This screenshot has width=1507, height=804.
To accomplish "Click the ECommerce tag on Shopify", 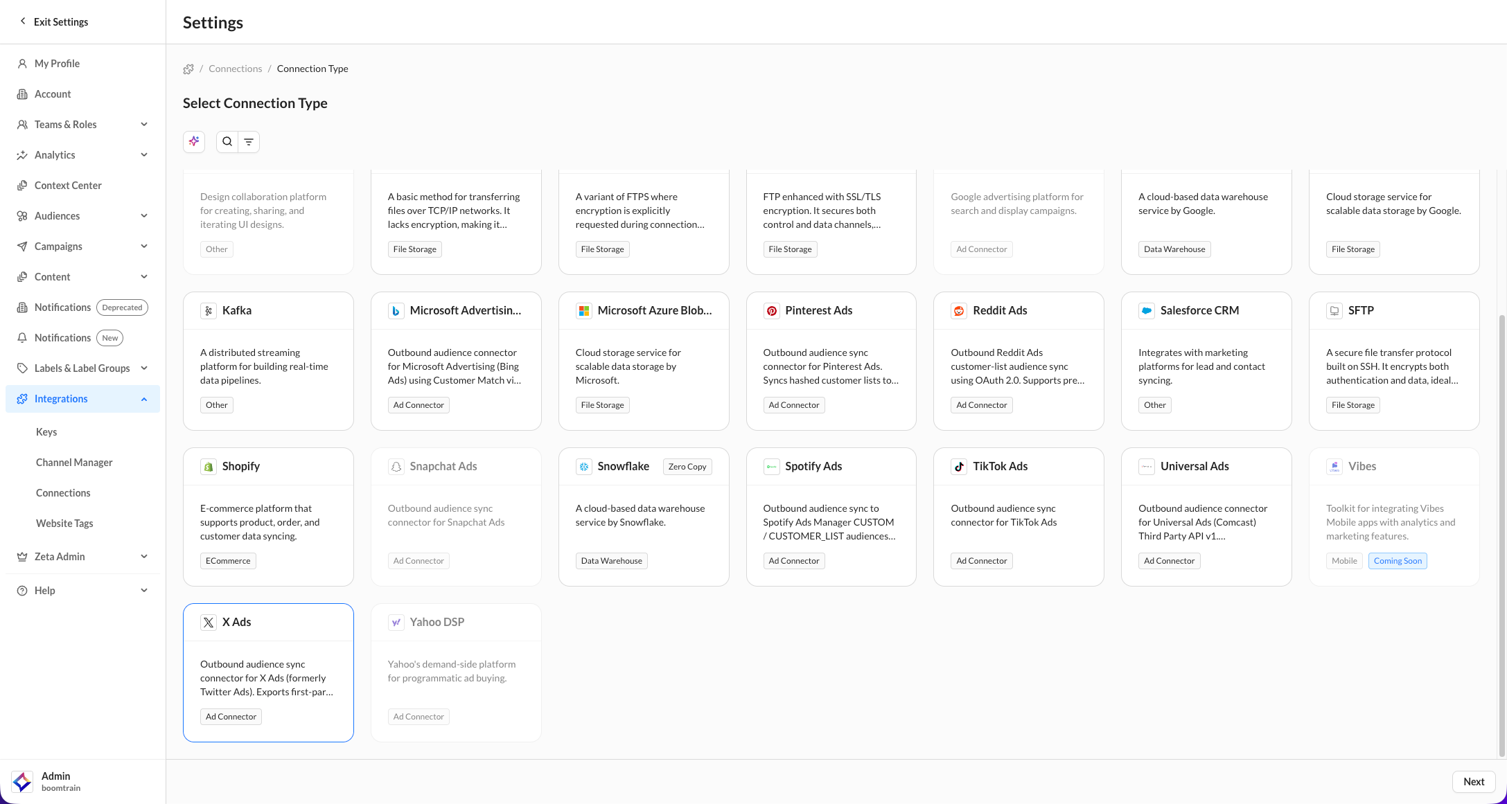I will [228, 561].
